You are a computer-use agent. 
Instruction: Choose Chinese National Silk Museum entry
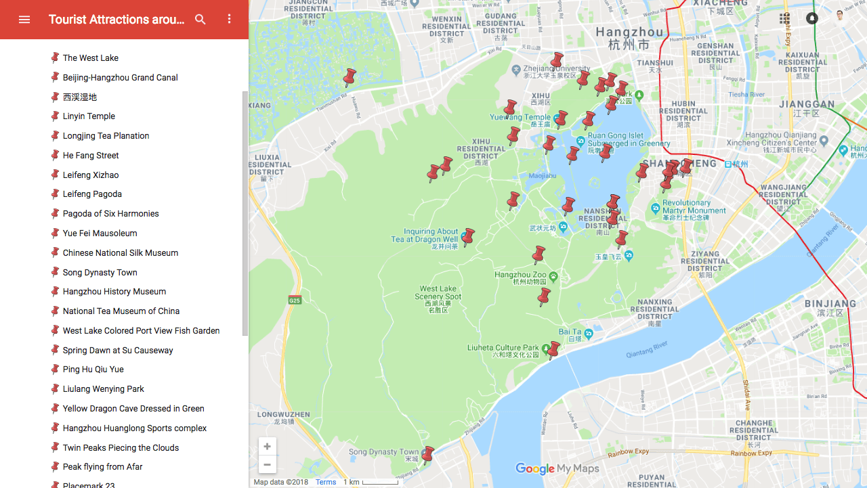(x=121, y=253)
